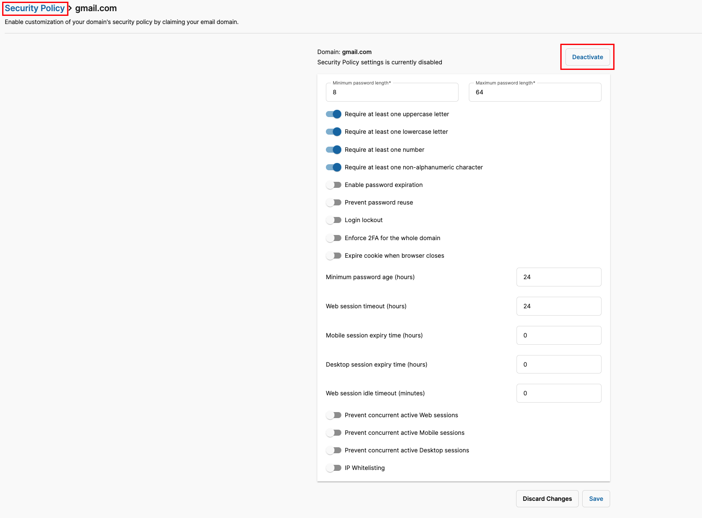This screenshot has height=518, width=702.
Task: Enable Enforce 2FA for the whole domain
Action: coord(334,238)
